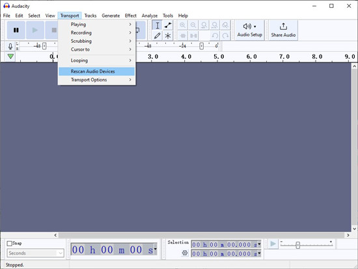Select the Multi-tool asterisk icon
The width and height of the screenshot is (358, 269).
pyautogui.click(x=168, y=36)
